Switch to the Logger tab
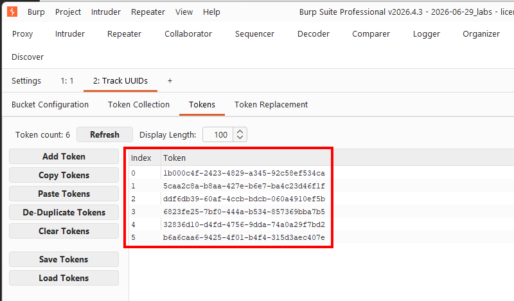Viewport: 514px width, 301px height. click(426, 34)
